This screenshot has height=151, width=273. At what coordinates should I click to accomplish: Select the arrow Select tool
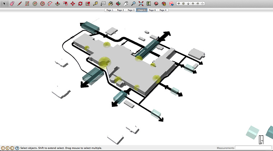tap(4, 4)
